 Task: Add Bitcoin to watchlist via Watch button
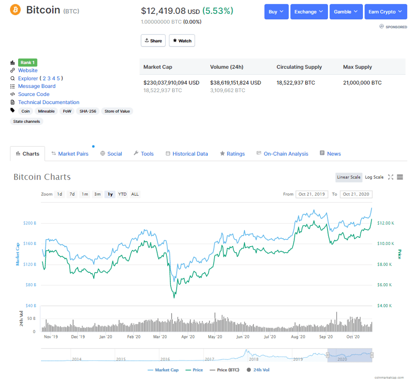pyautogui.click(x=182, y=40)
